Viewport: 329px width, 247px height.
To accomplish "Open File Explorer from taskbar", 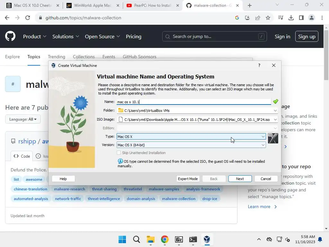I will click(x=150, y=239).
